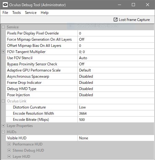Open the Service menu
This screenshot has width=155, height=160.
click(31, 13)
